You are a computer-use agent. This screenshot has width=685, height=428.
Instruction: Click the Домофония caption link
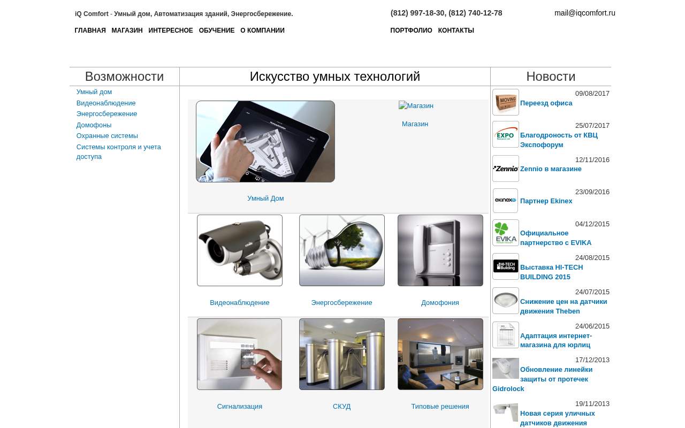coord(440,303)
